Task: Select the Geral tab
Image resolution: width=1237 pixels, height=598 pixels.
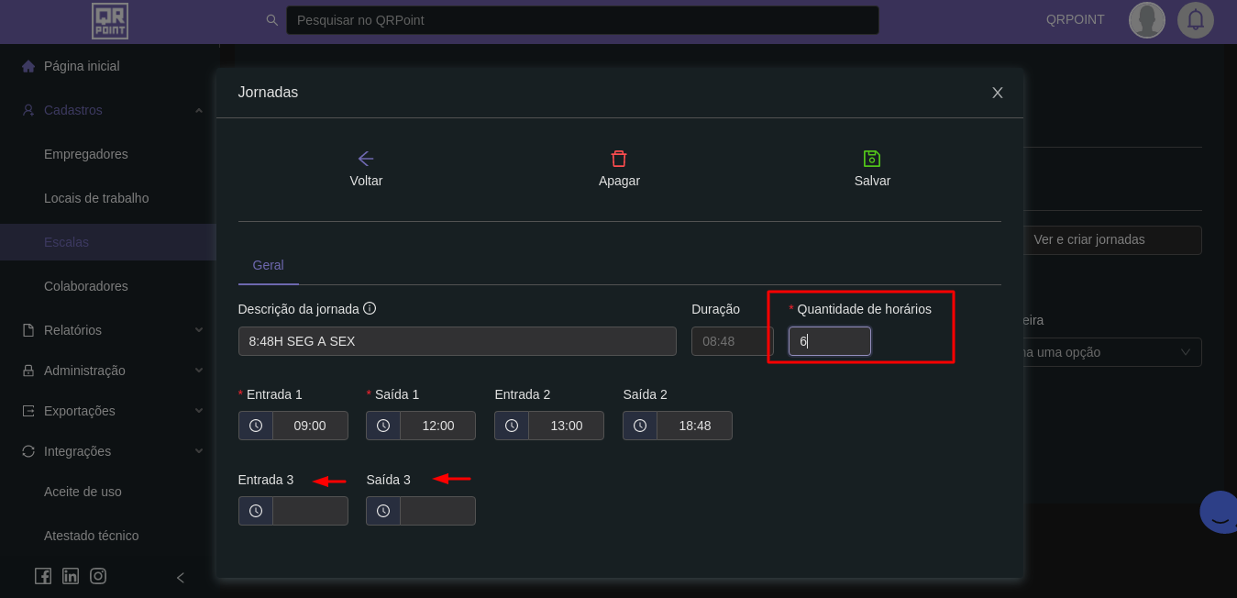Action: [269, 265]
